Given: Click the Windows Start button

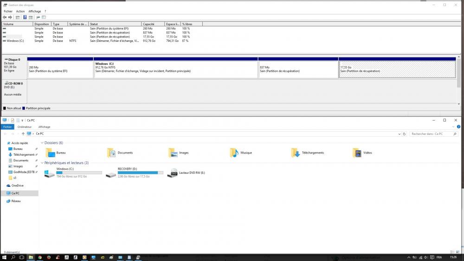Looking at the screenshot, I should click(x=5, y=257).
